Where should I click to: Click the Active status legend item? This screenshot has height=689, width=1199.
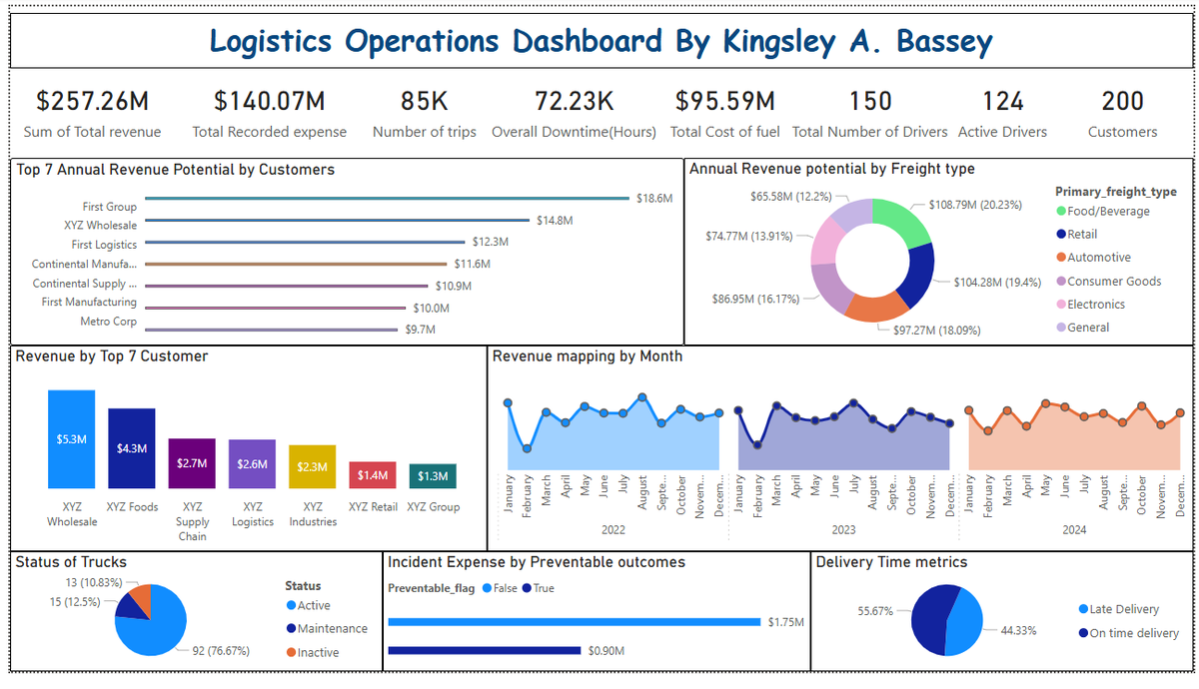[x=308, y=606]
